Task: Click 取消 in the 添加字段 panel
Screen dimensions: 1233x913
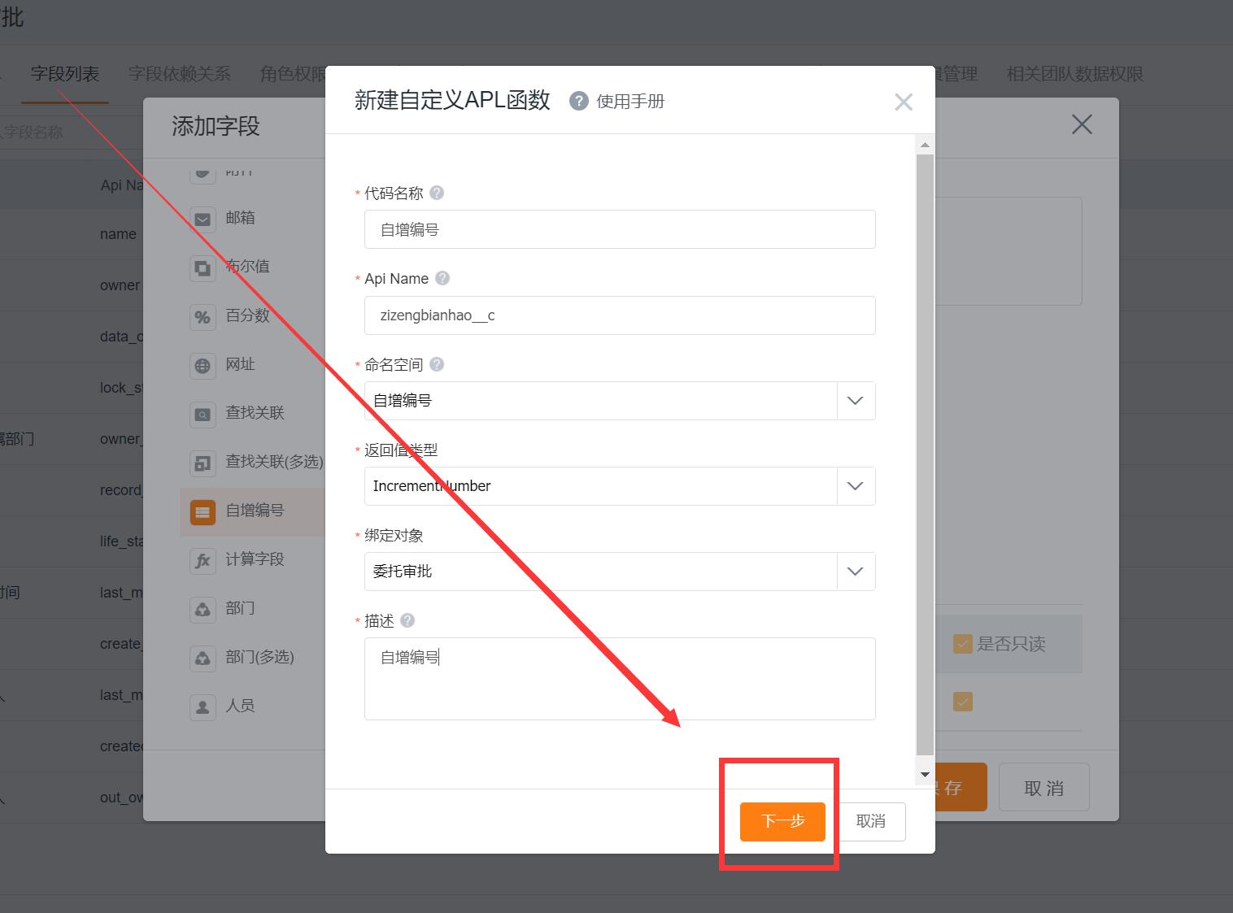Action: [1044, 788]
